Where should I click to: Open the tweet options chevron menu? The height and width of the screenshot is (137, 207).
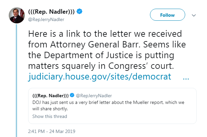click(x=194, y=15)
